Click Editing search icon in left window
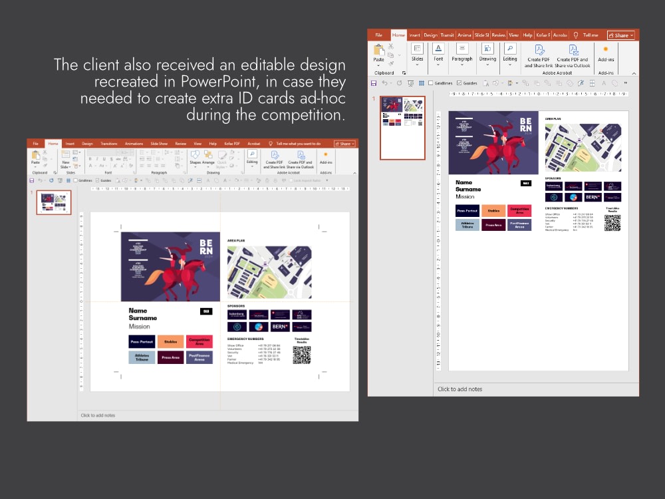665x499 pixels. click(x=252, y=154)
